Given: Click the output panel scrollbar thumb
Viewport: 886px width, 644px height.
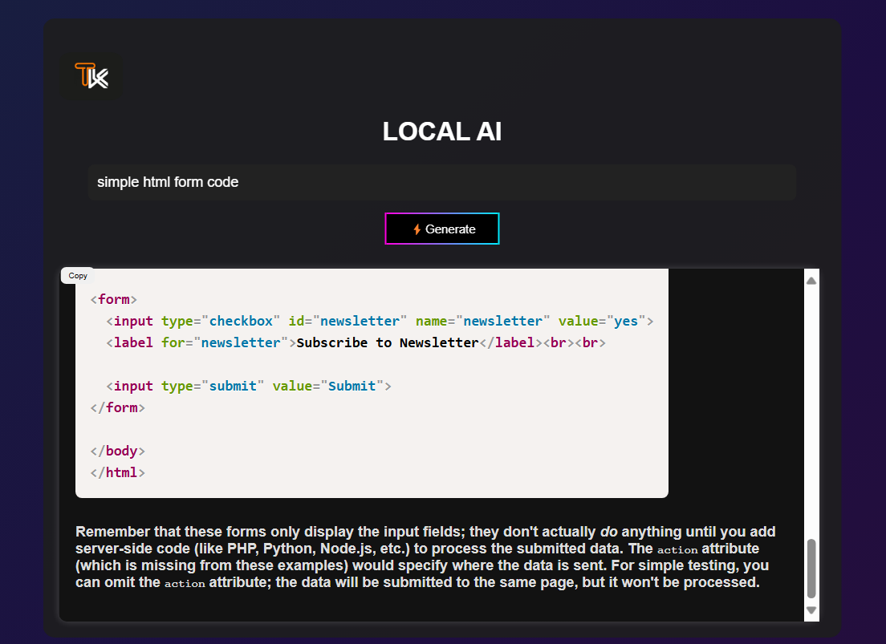Looking at the screenshot, I should [x=811, y=569].
